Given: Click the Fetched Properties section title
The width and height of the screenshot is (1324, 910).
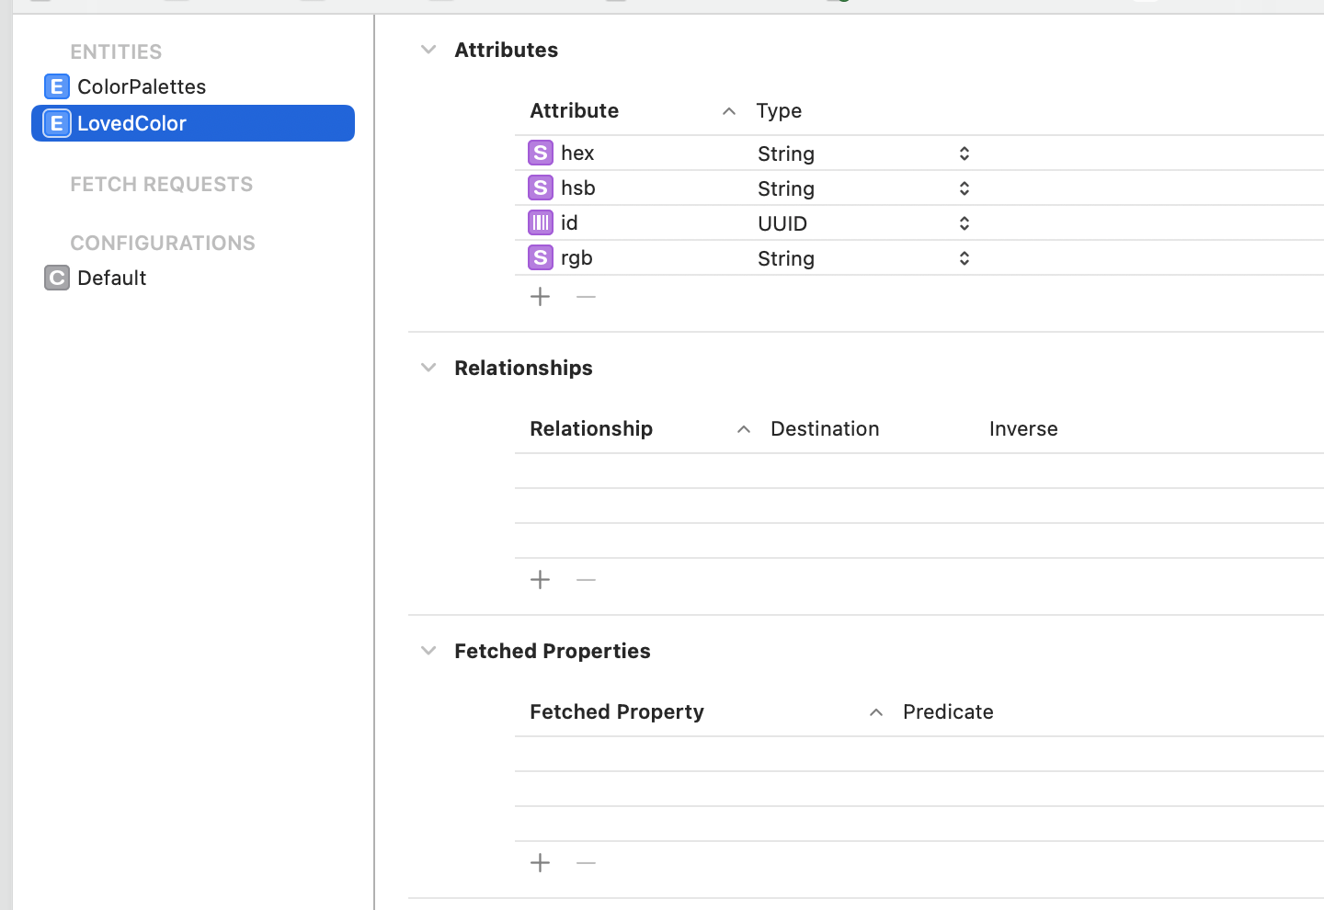Looking at the screenshot, I should click(x=553, y=651).
